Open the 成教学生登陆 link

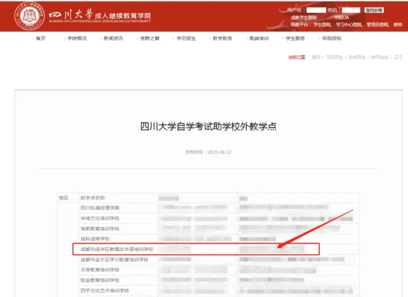303,17
